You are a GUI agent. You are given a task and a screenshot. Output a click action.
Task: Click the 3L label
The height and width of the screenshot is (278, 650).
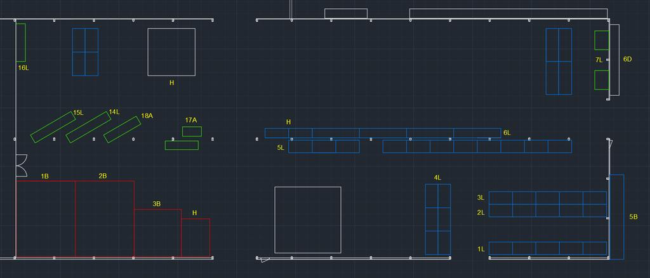point(481,198)
